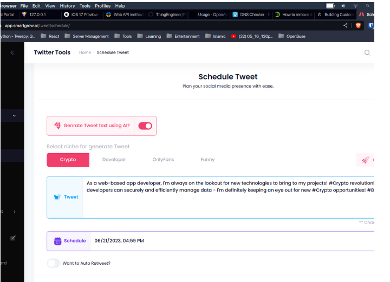
Task: Open the Islamic bookmarks folder
Action: pyautogui.click(x=216, y=36)
